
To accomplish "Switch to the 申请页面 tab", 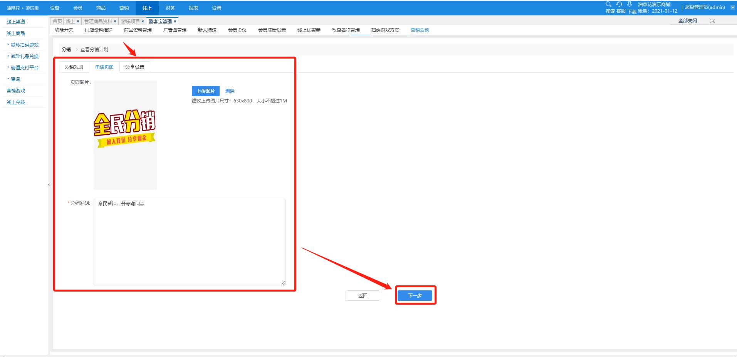I will click(104, 67).
